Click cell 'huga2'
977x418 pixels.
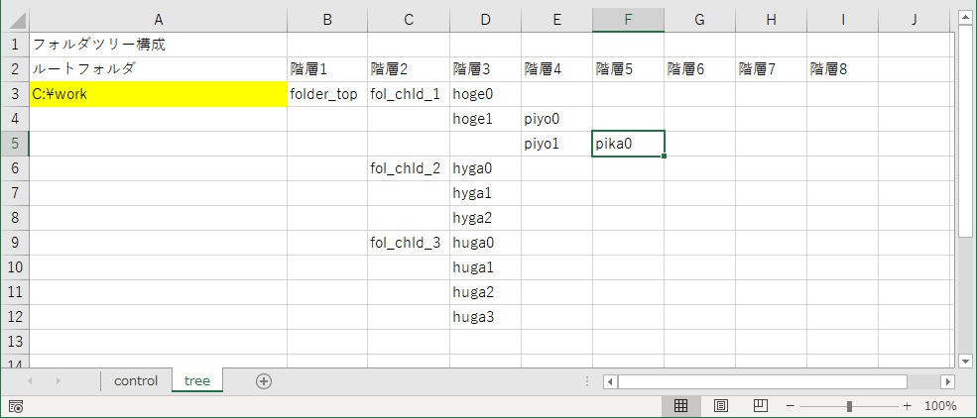[485, 292]
